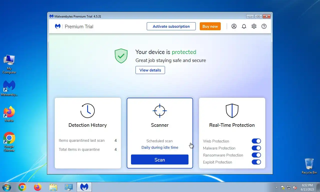Select the Recycle Bin desktop icon
The image size is (320, 192).
coord(309,166)
